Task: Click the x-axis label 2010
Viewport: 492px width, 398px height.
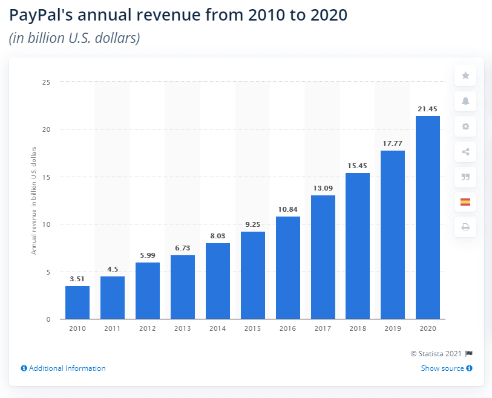Action: (x=77, y=328)
